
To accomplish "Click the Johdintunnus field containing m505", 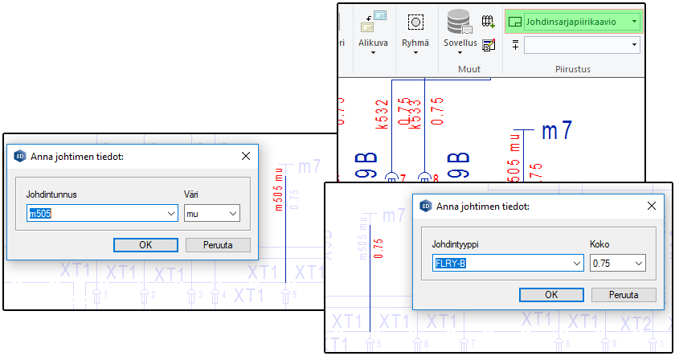I will click(95, 214).
